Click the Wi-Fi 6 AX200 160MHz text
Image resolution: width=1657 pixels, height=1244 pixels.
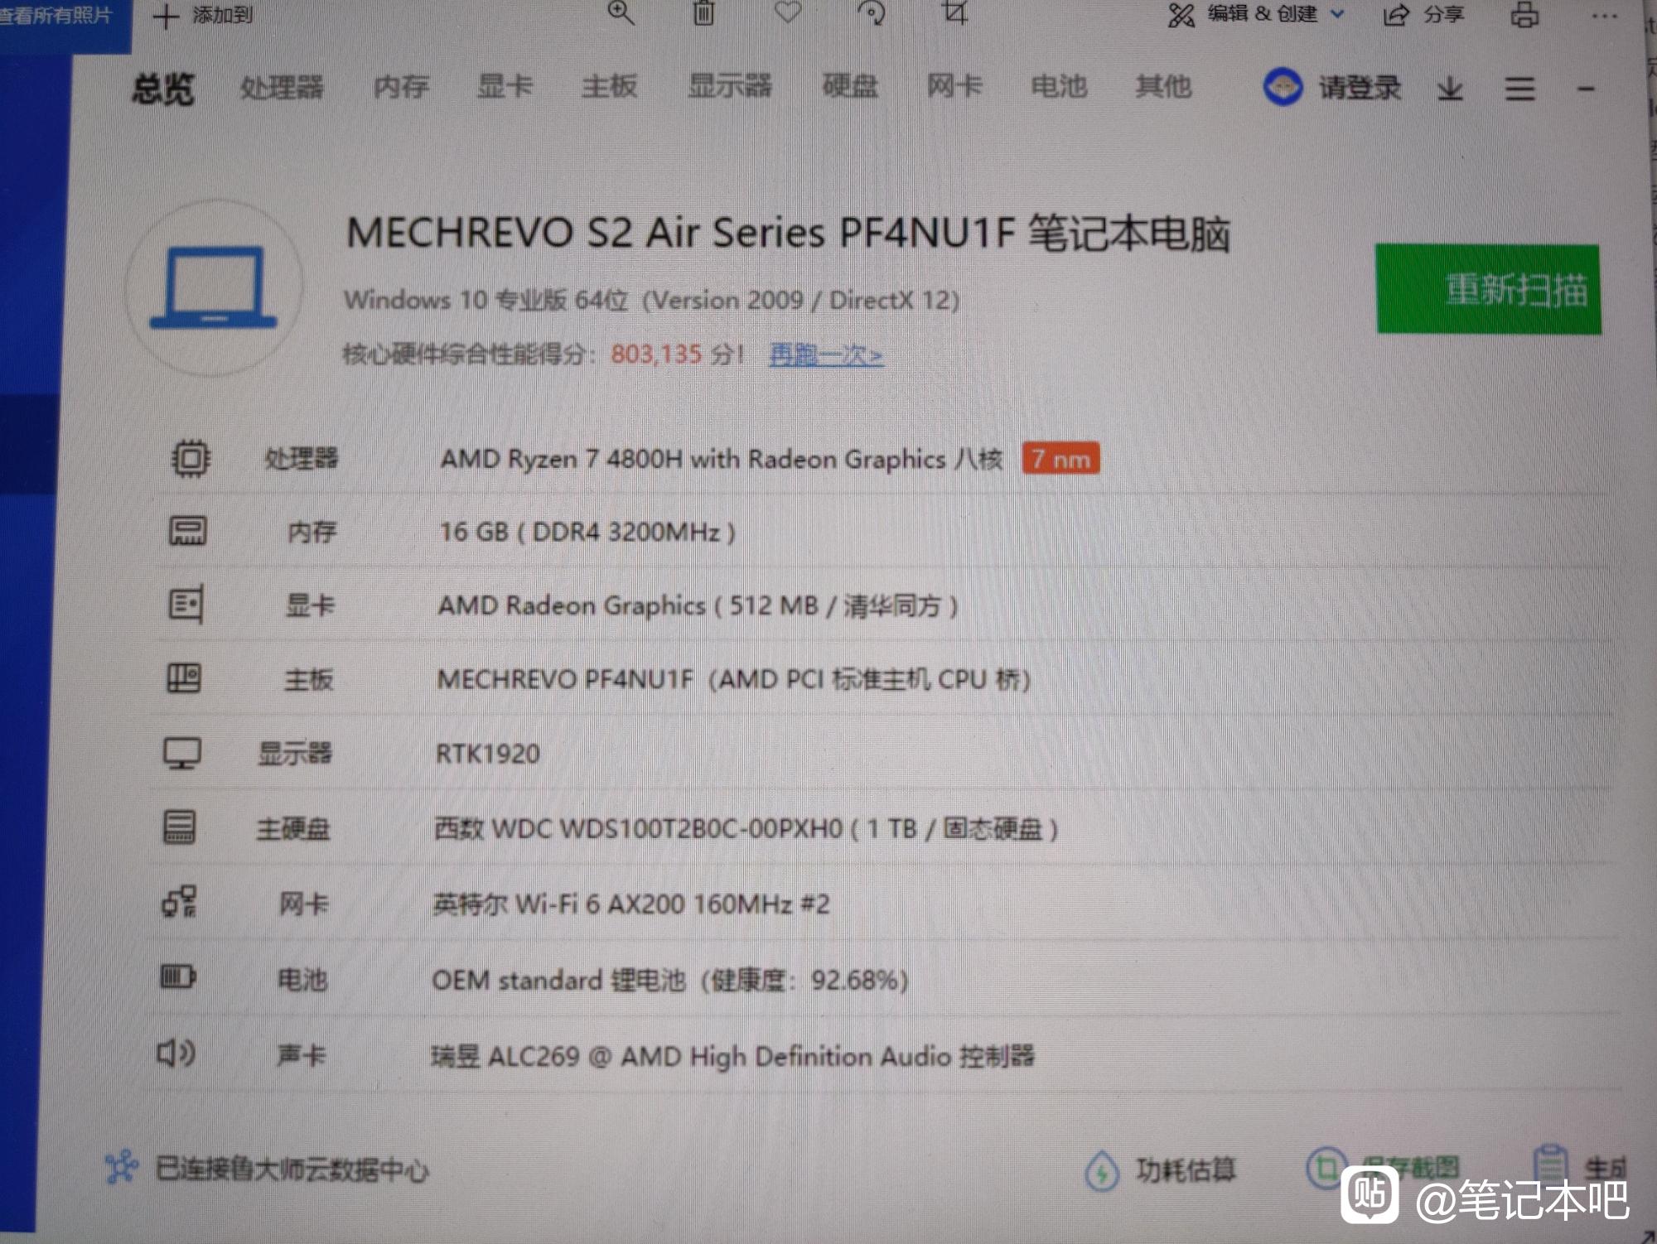tap(630, 904)
